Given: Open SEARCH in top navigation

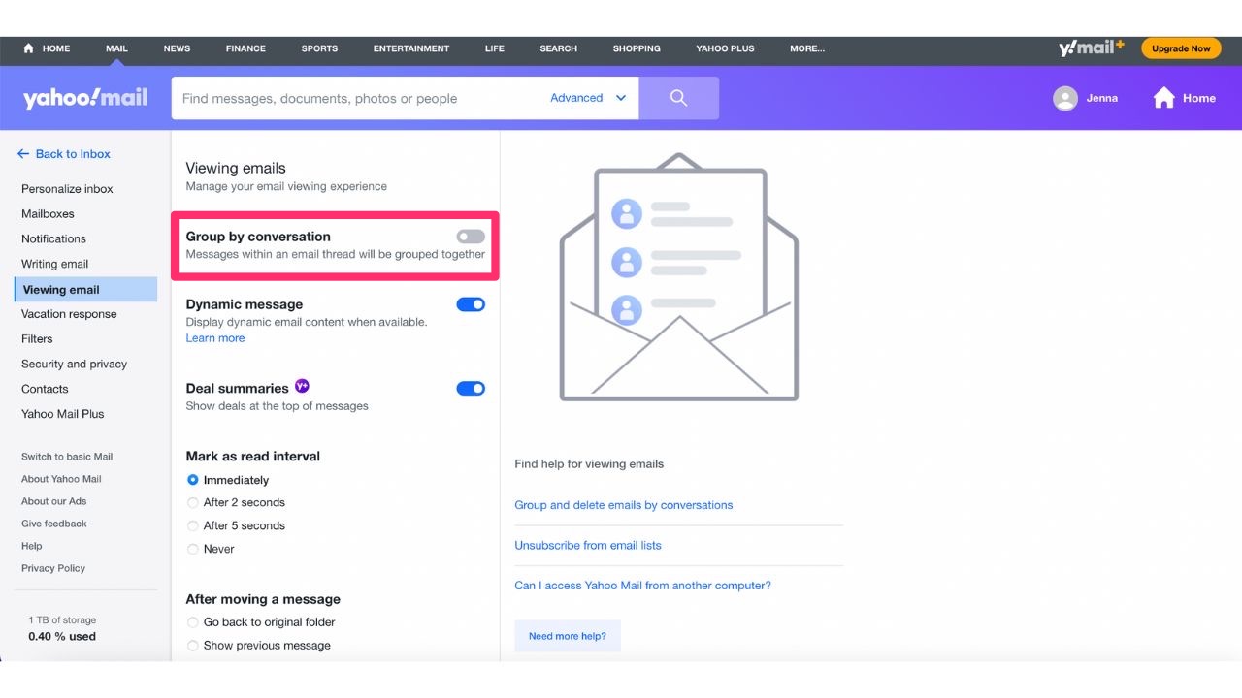Looking at the screenshot, I should point(558,48).
